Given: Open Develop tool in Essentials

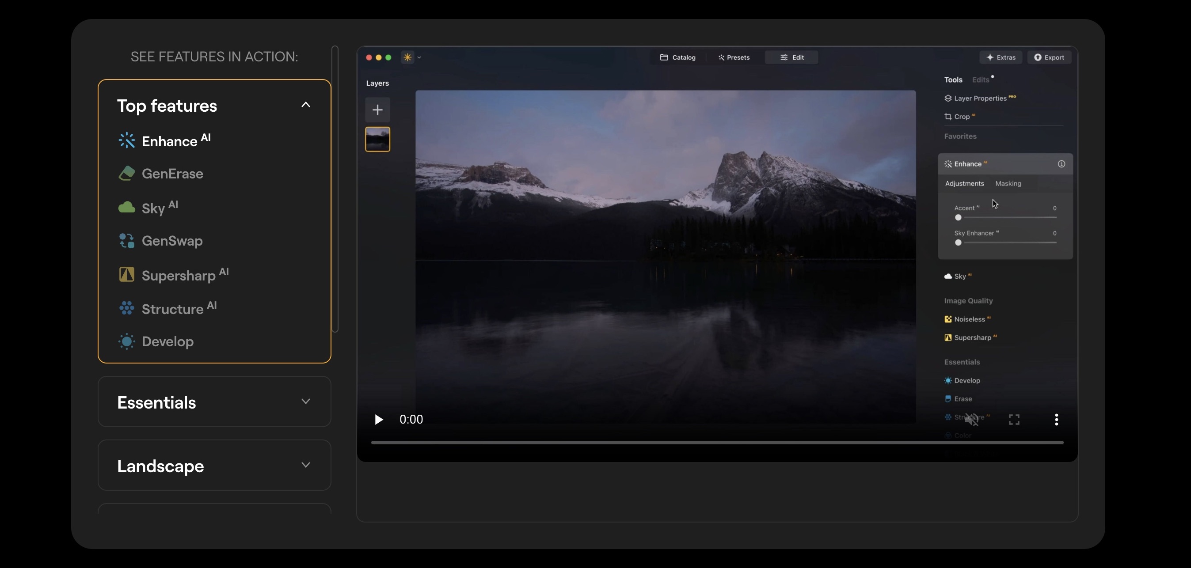Looking at the screenshot, I should pyautogui.click(x=962, y=381).
